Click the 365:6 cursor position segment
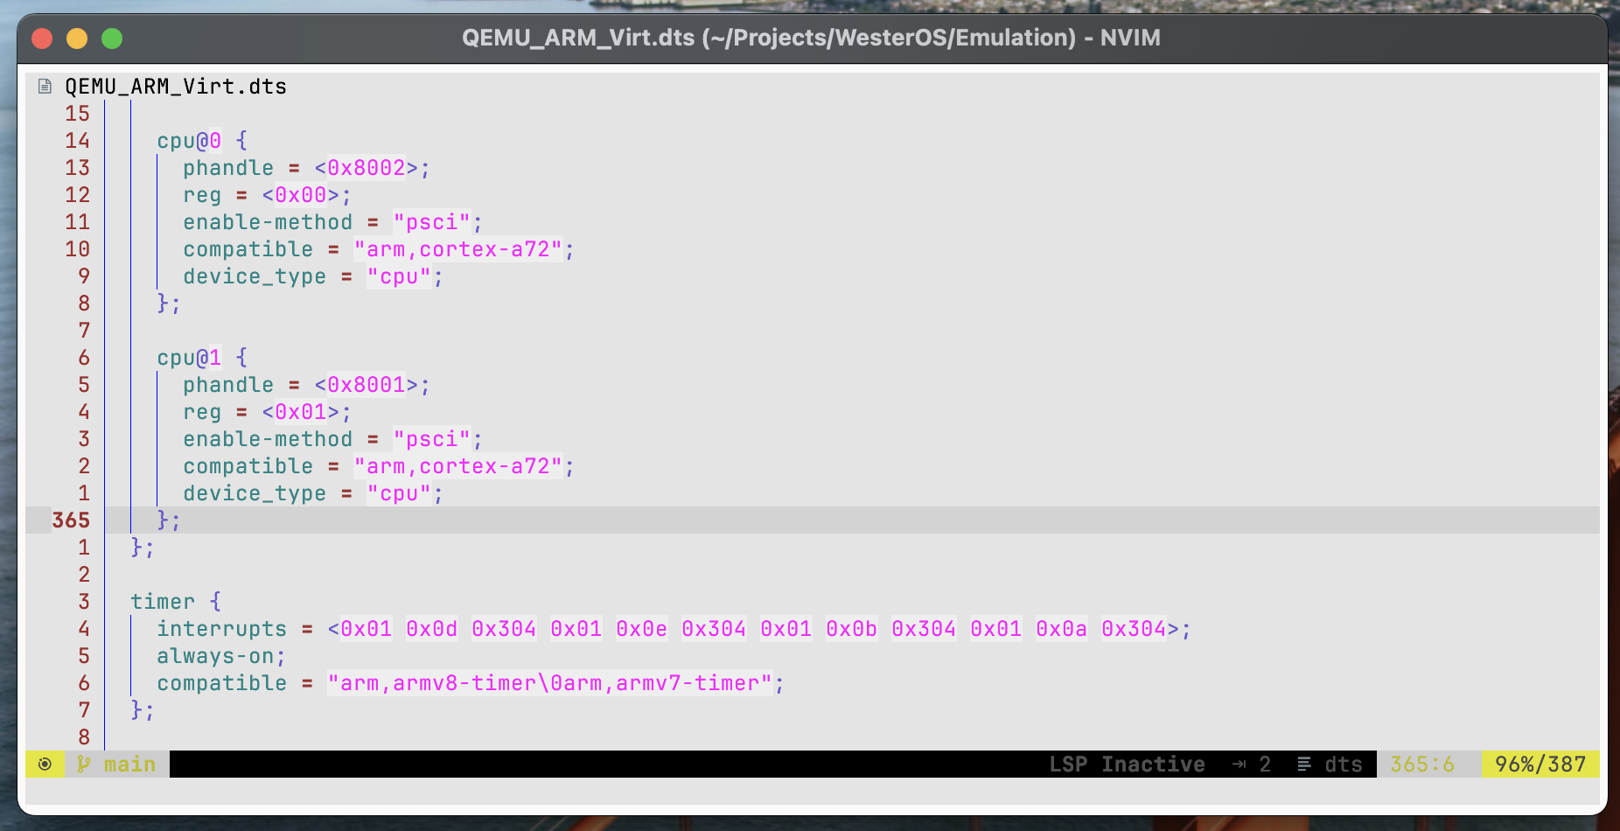The height and width of the screenshot is (831, 1620). (1421, 764)
